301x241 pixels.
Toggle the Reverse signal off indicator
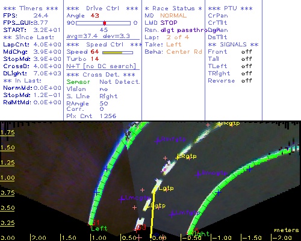(246, 81)
